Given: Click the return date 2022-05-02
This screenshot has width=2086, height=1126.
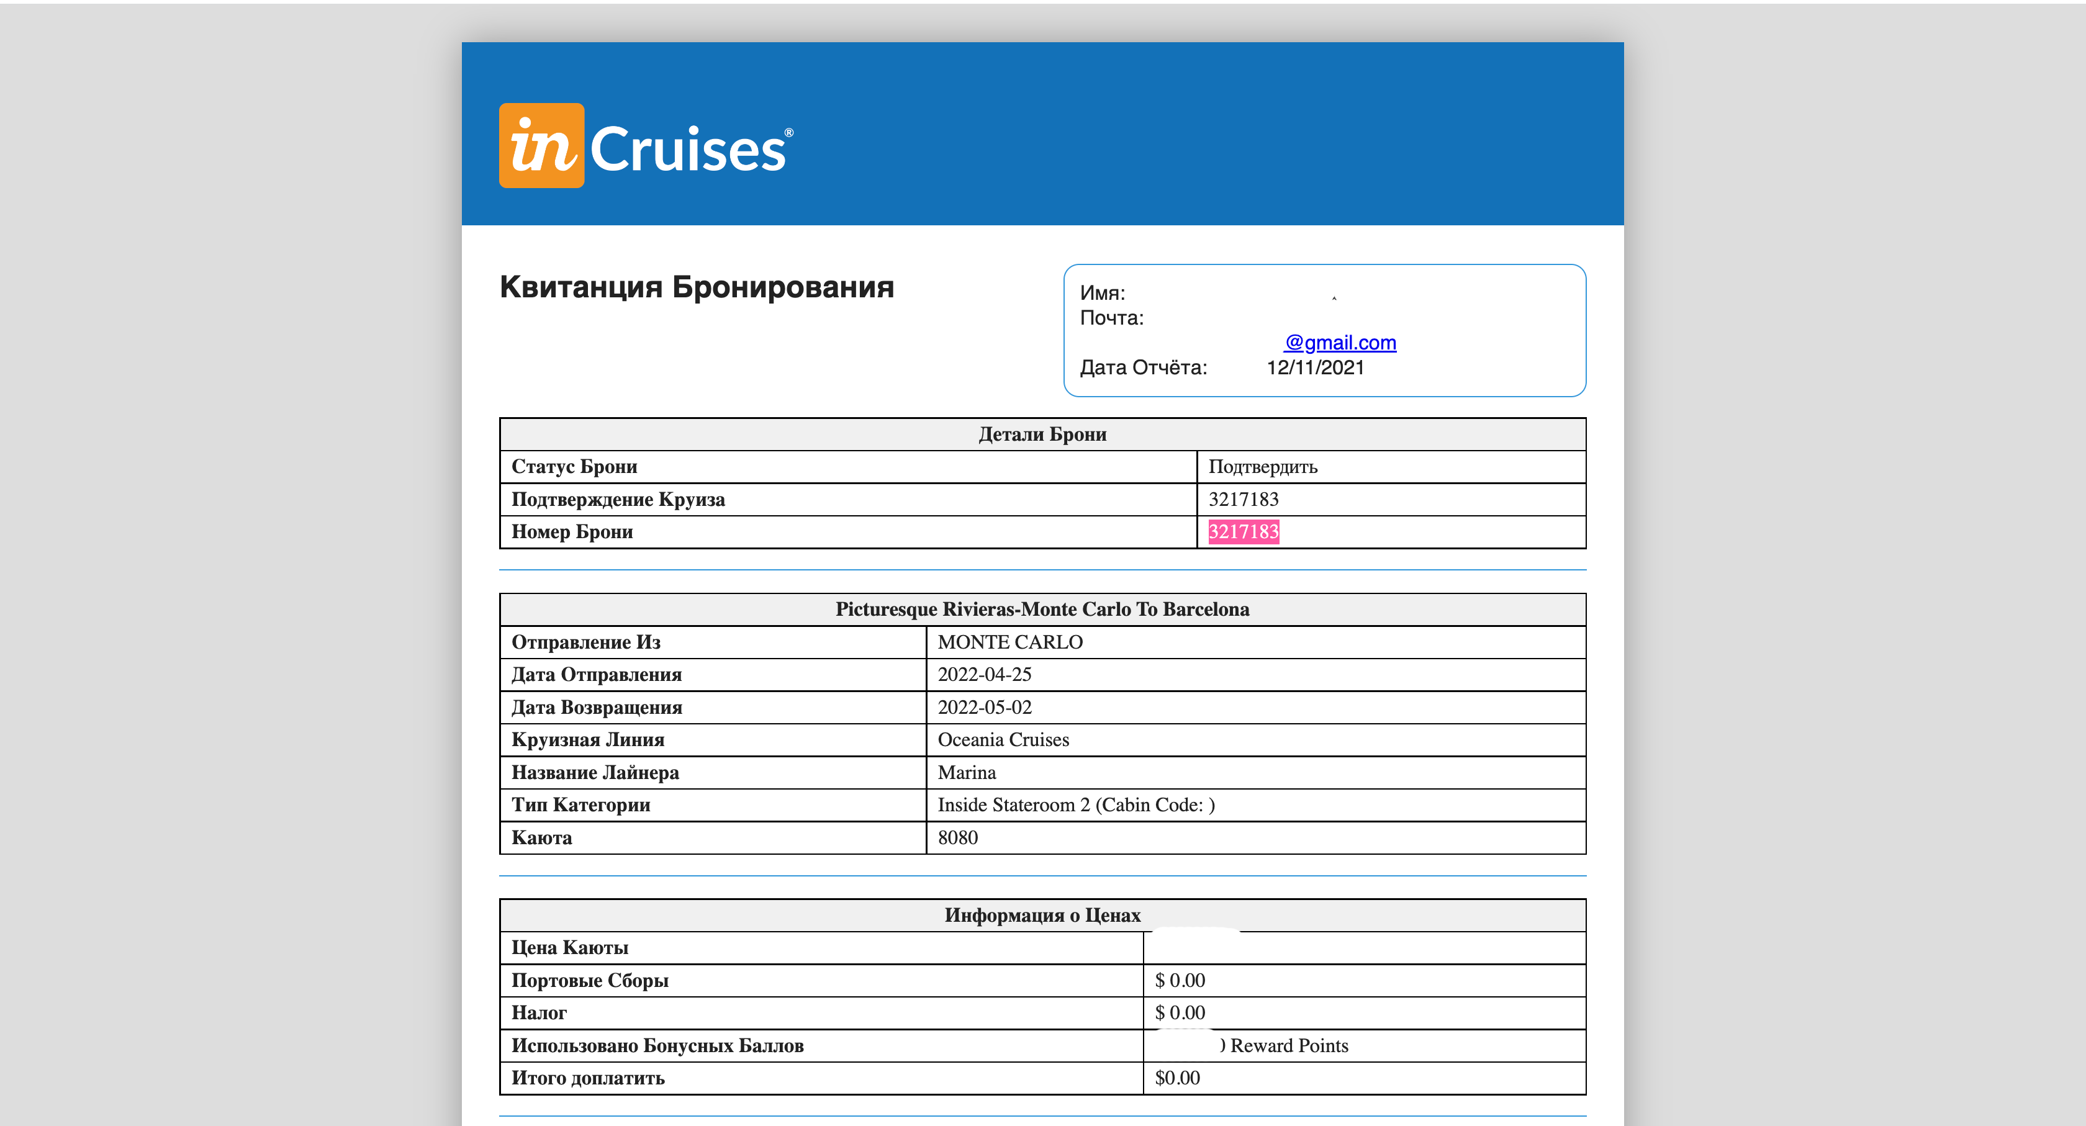Looking at the screenshot, I should point(985,708).
